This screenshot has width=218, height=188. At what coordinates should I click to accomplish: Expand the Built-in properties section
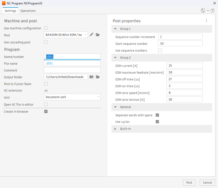coord(115,129)
